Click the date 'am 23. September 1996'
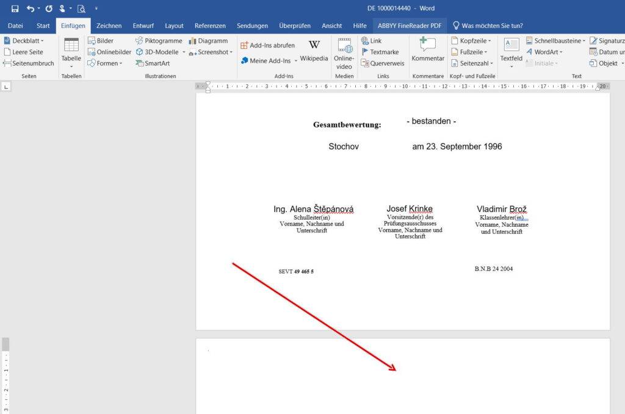This screenshot has height=414, width=625. tap(457, 146)
